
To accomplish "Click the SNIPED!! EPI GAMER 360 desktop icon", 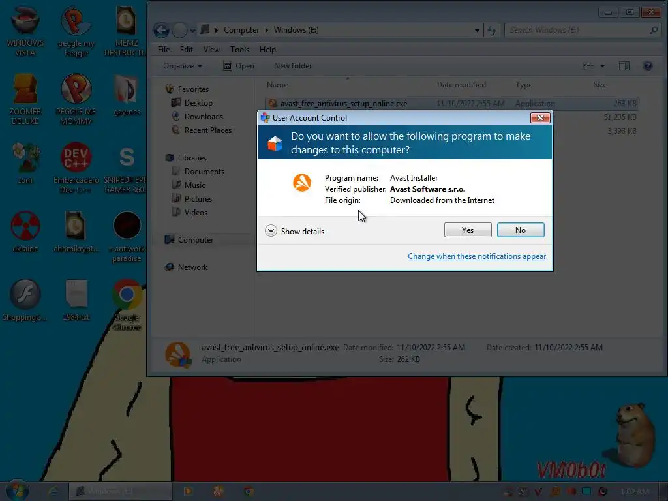I will (126, 168).
